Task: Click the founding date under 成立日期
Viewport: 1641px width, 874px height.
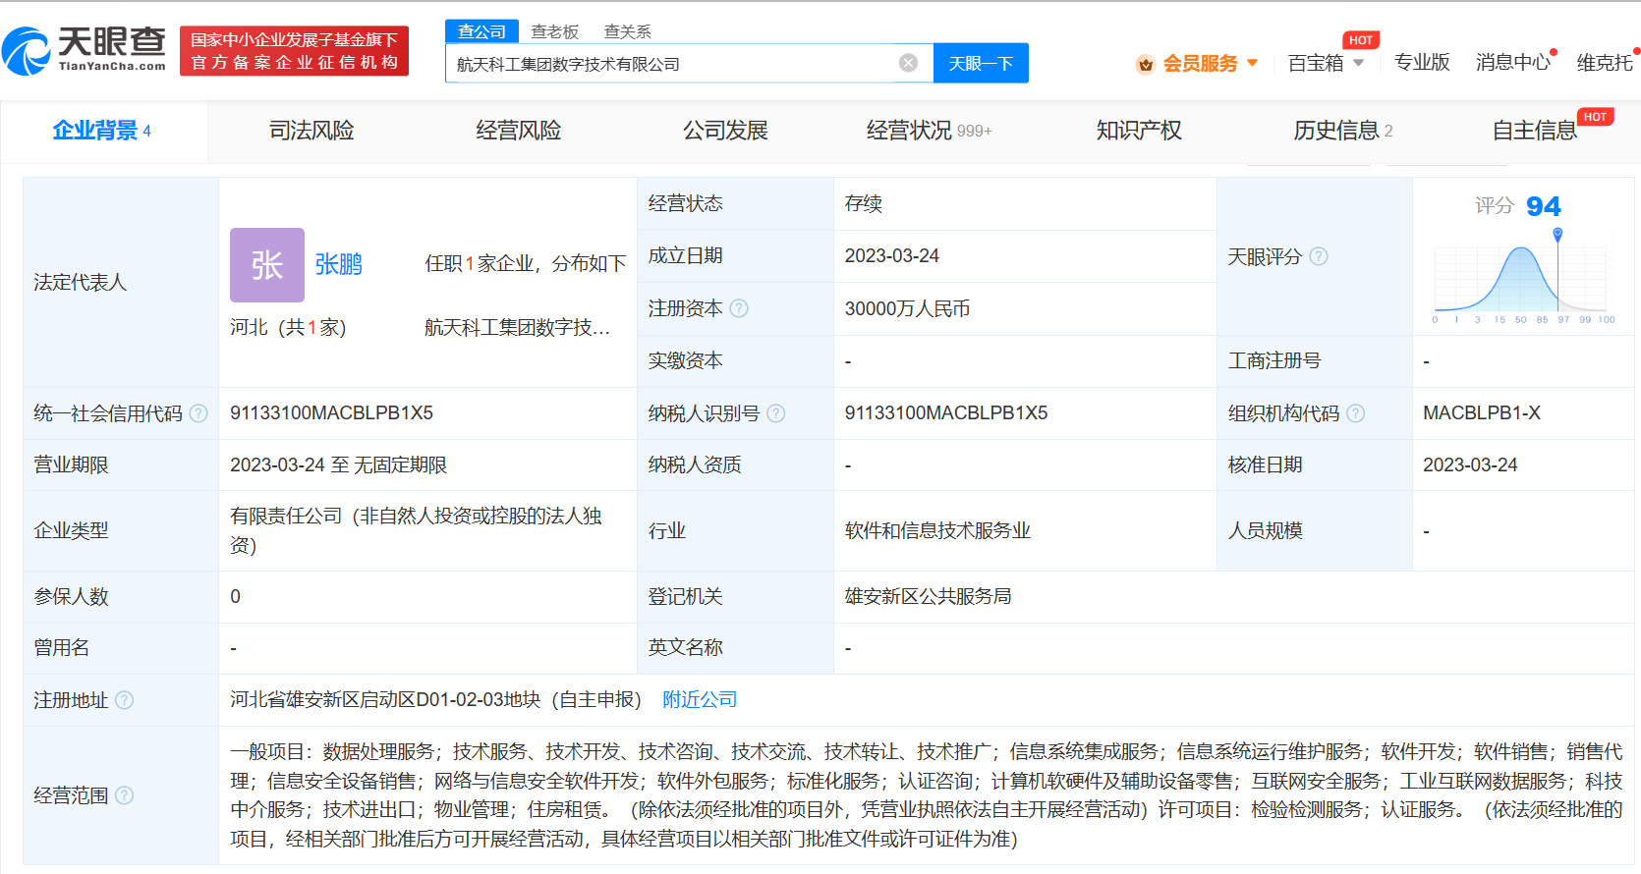Action: [891, 256]
